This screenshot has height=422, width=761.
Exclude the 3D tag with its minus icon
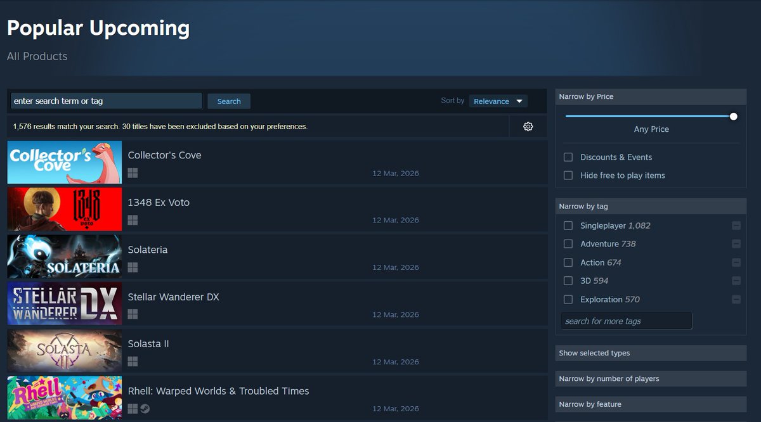click(x=736, y=281)
